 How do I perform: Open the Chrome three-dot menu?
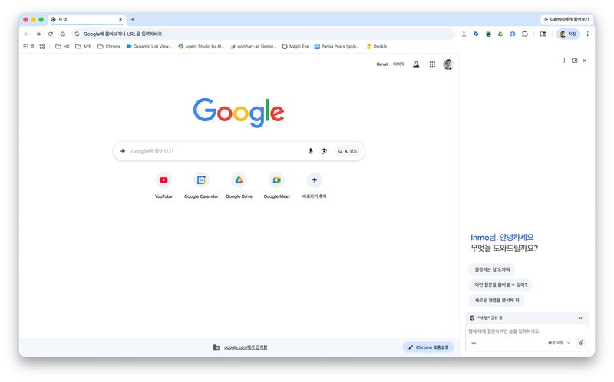pos(587,34)
